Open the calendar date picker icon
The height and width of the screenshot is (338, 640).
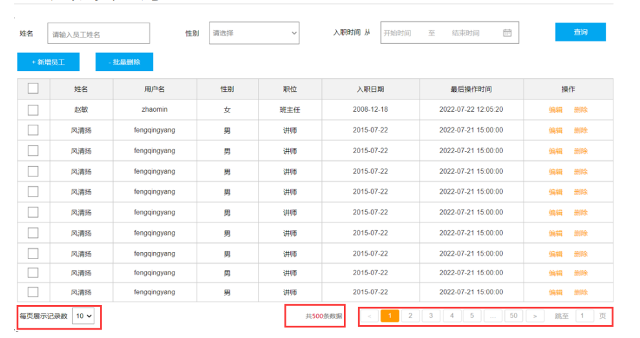pos(507,33)
